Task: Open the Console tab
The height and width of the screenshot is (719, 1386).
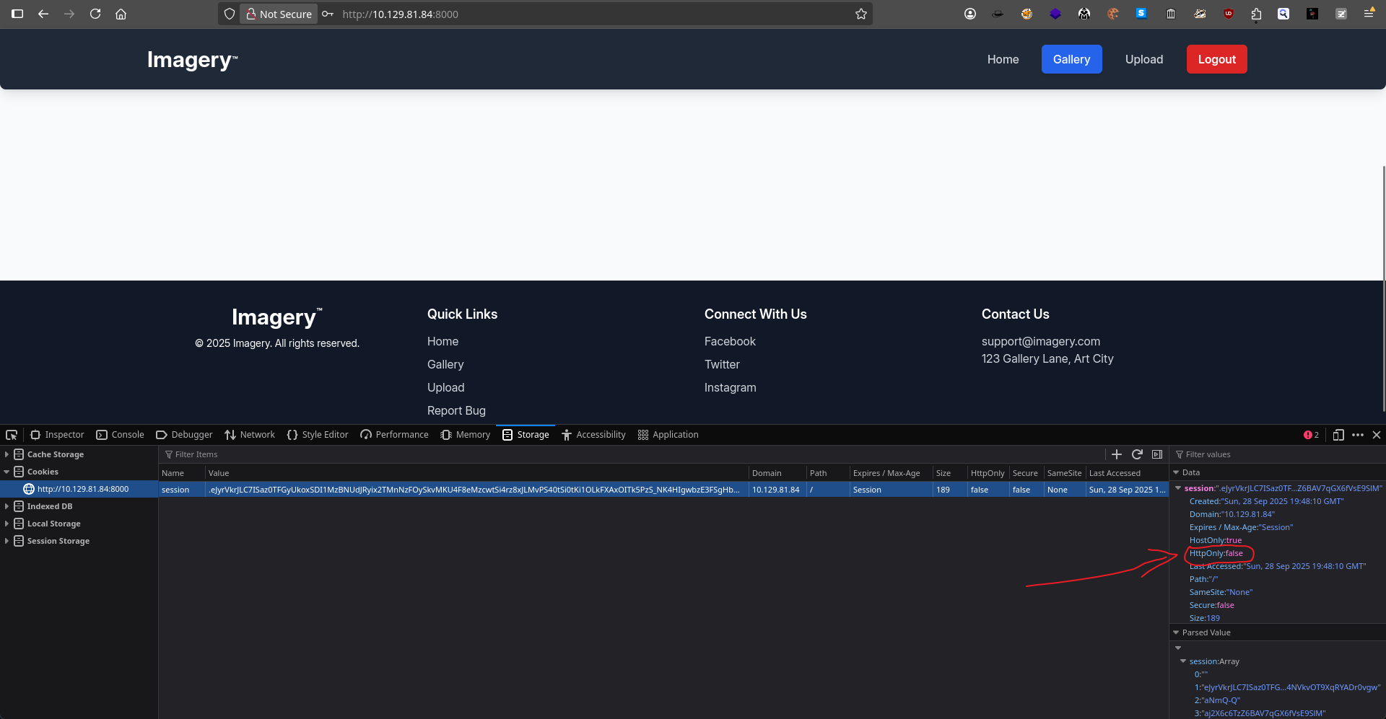Action: pos(120,435)
